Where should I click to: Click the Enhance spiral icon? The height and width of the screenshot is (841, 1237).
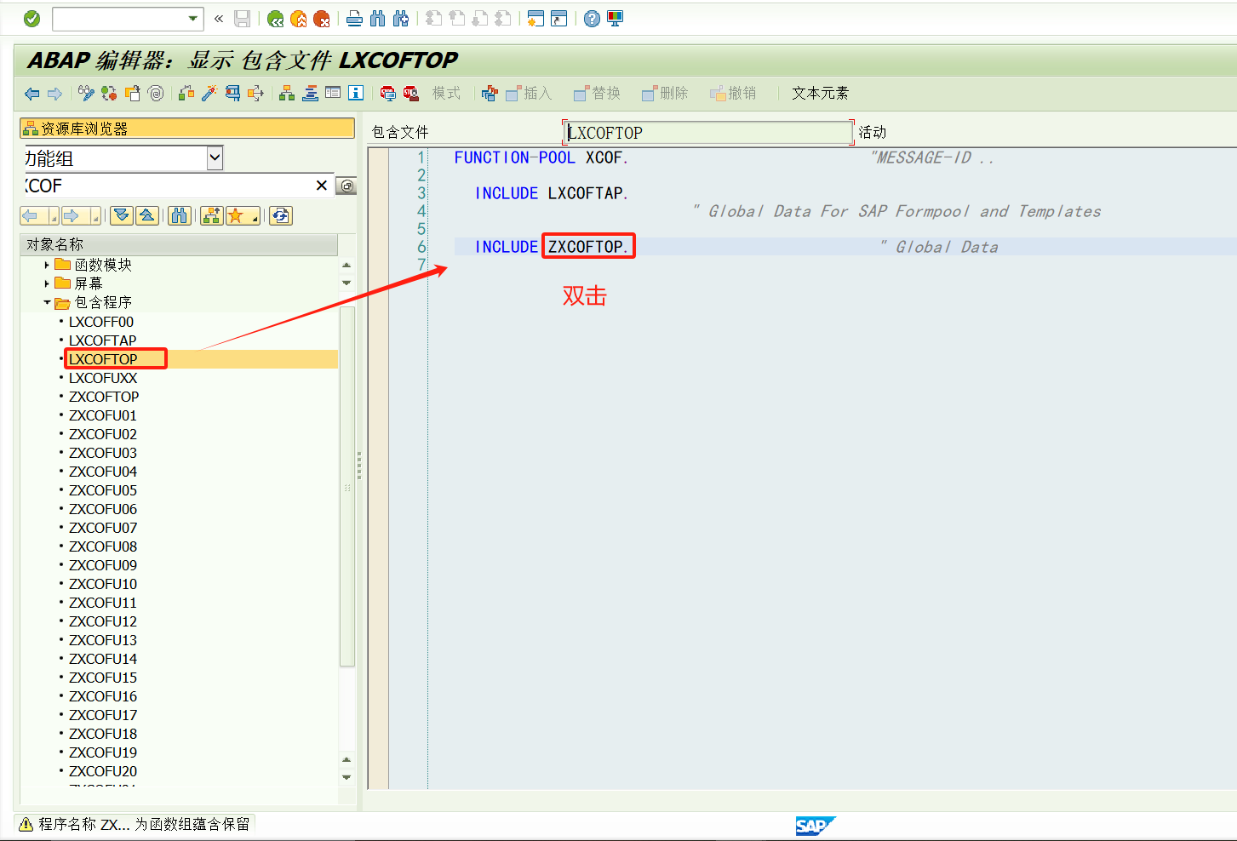tap(156, 94)
